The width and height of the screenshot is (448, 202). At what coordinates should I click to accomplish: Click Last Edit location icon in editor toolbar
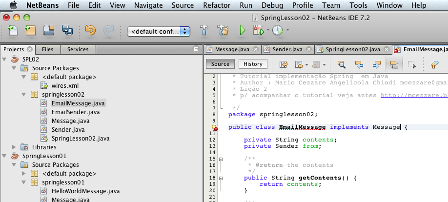(x=283, y=65)
